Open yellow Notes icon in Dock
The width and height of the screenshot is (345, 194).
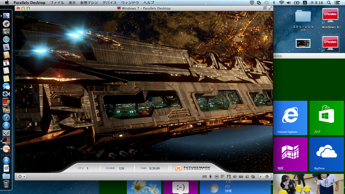click(6, 78)
